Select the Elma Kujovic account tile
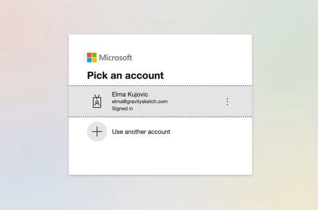Image resolution: width=318 pixels, height=210 pixels. [x=160, y=101]
